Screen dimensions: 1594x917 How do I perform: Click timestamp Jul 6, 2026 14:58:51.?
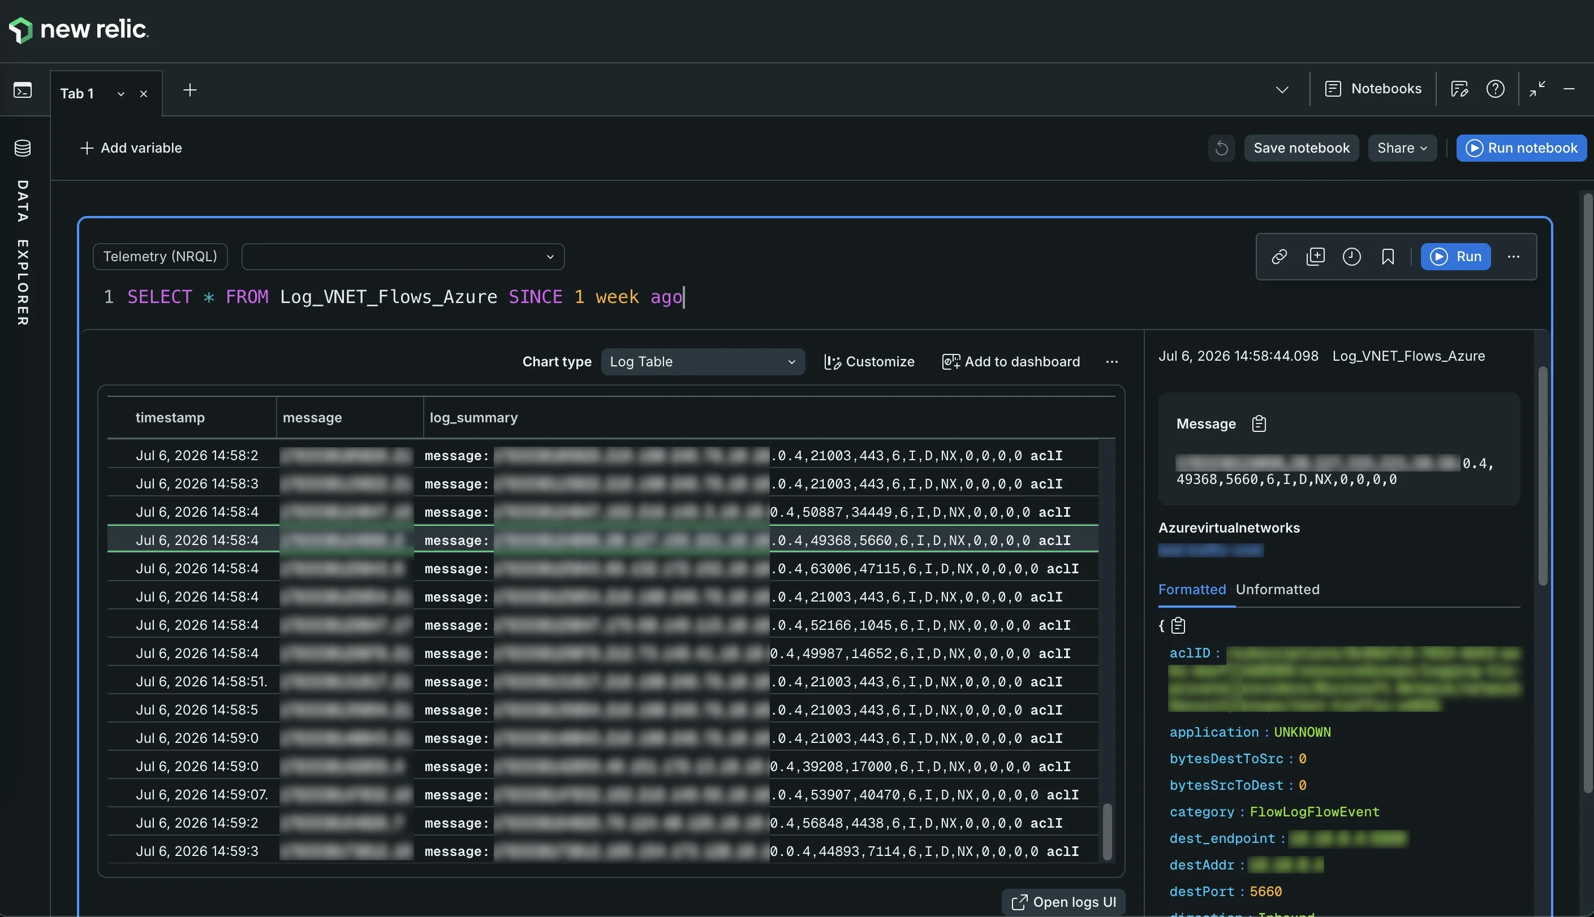pyautogui.click(x=201, y=681)
